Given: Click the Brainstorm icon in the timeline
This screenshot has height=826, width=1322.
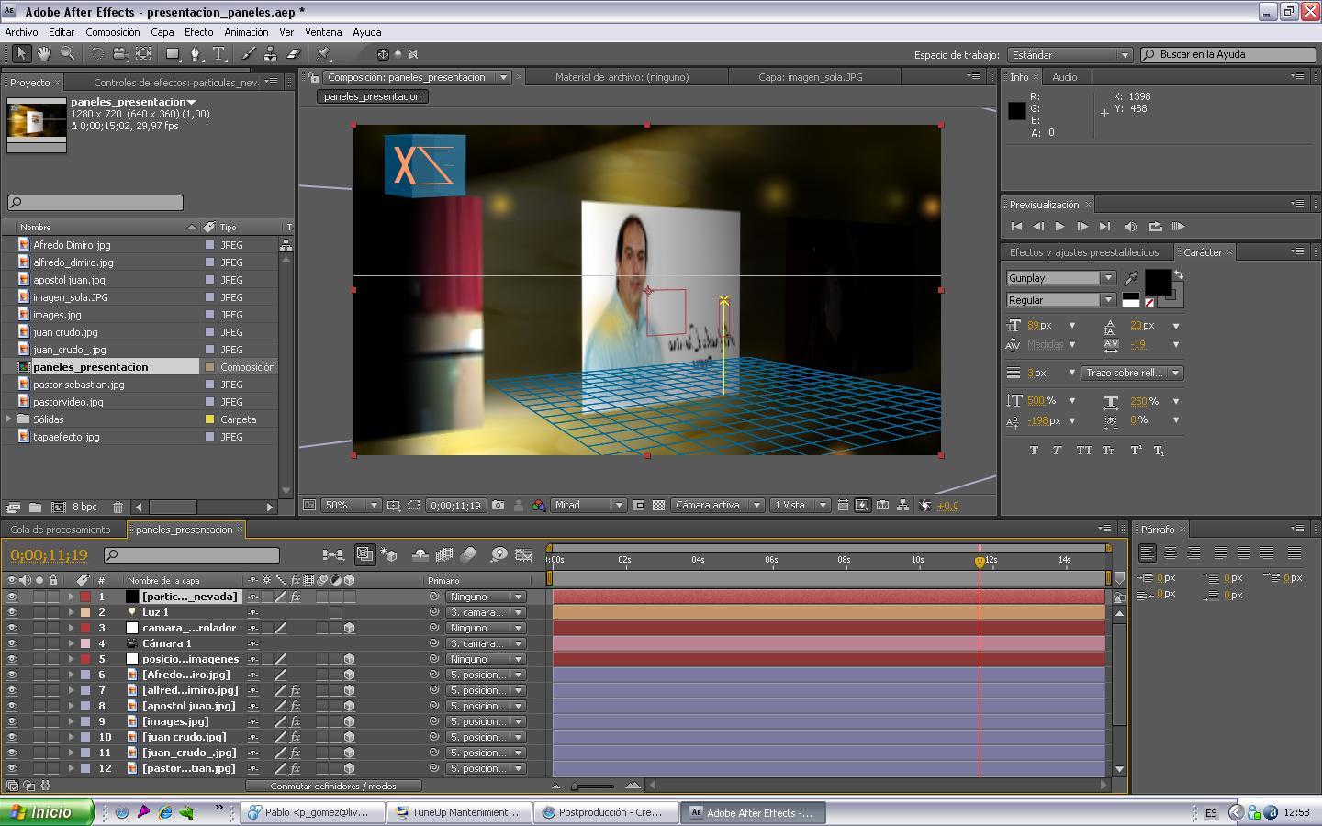Looking at the screenshot, I should coord(499,554).
